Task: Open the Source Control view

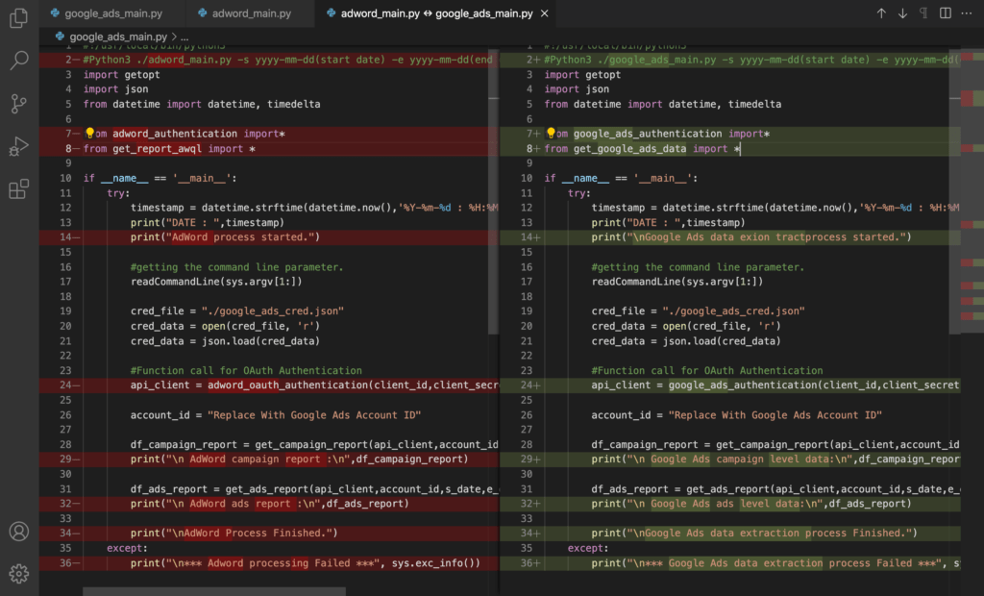Action: [18, 101]
